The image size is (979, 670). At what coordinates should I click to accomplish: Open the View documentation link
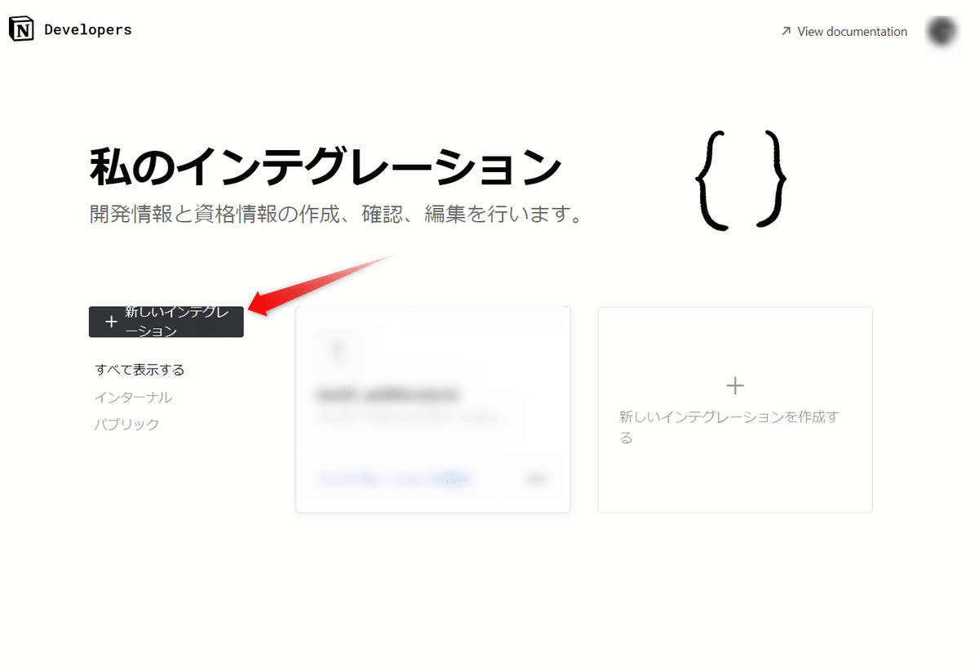[x=851, y=31]
